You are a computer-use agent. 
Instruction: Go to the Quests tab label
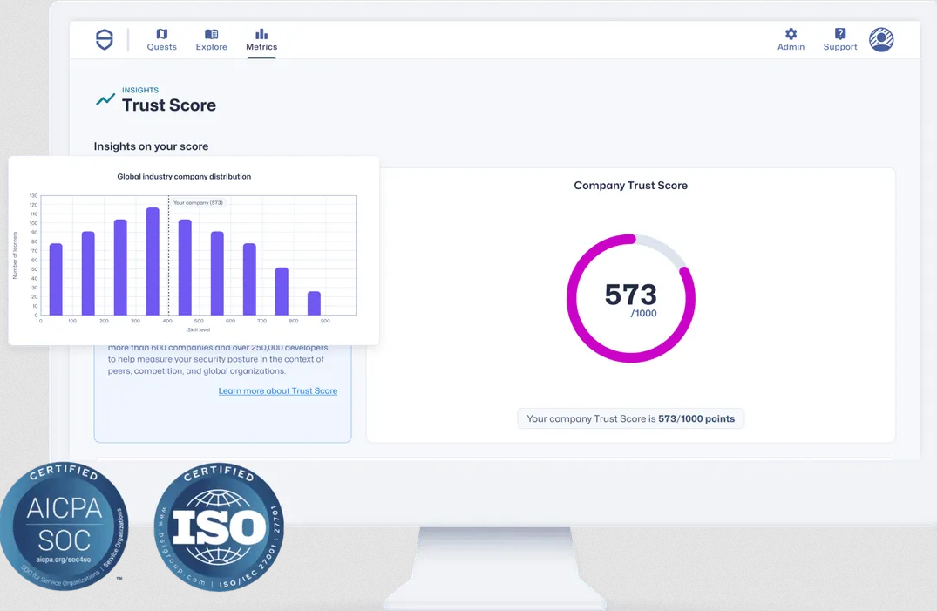pyautogui.click(x=162, y=47)
